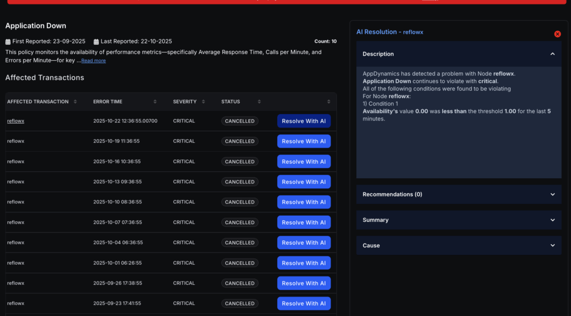This screenshot has height=316, width=571.
Task: Sort by Affected Transaction column
Action: (x=75, y=102)
